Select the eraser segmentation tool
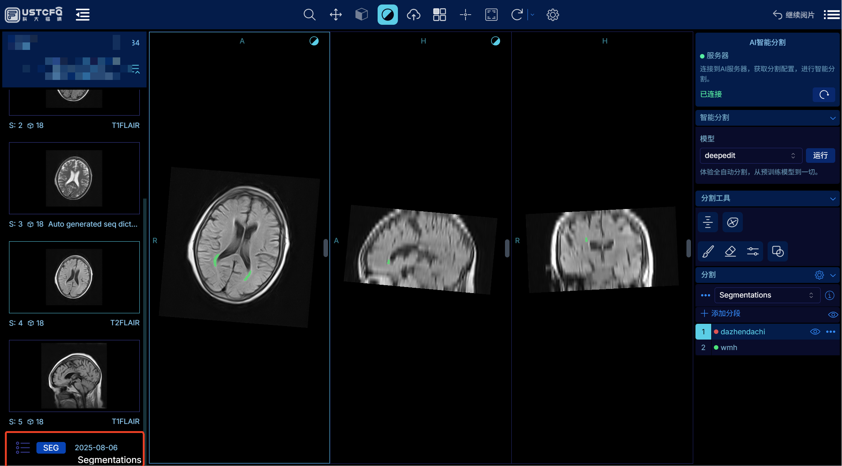Image resolution: width=842 pixels, height=466 pixels. click(730, 251)
